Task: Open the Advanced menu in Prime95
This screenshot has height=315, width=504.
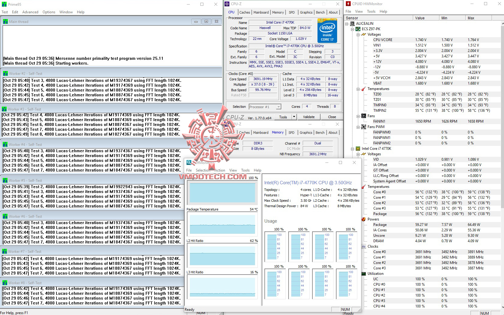Action: click(x=30, y=12)
